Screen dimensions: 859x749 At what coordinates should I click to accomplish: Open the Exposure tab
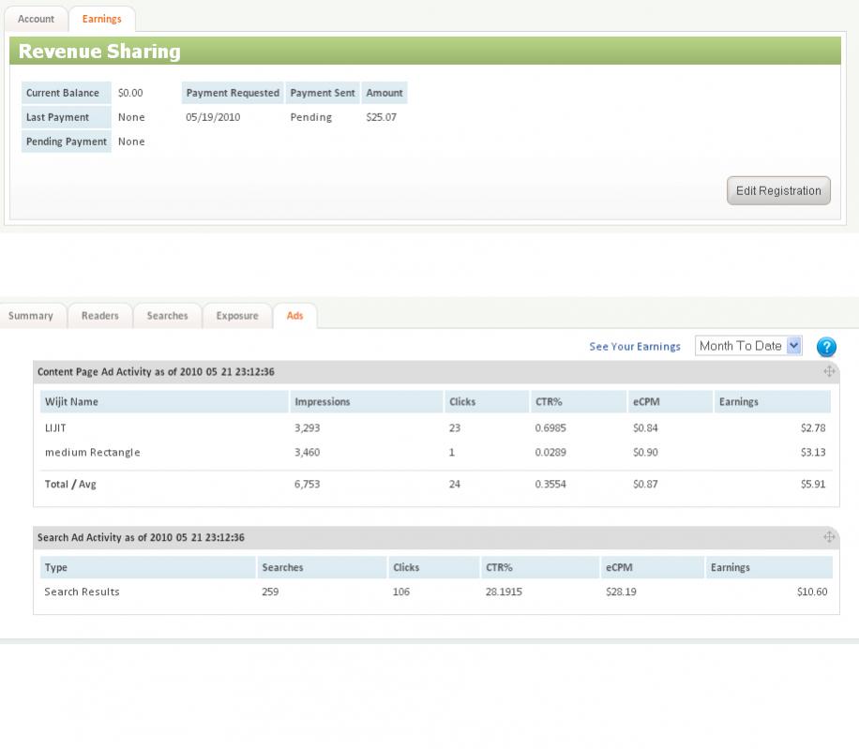click(x=237, y=316)
